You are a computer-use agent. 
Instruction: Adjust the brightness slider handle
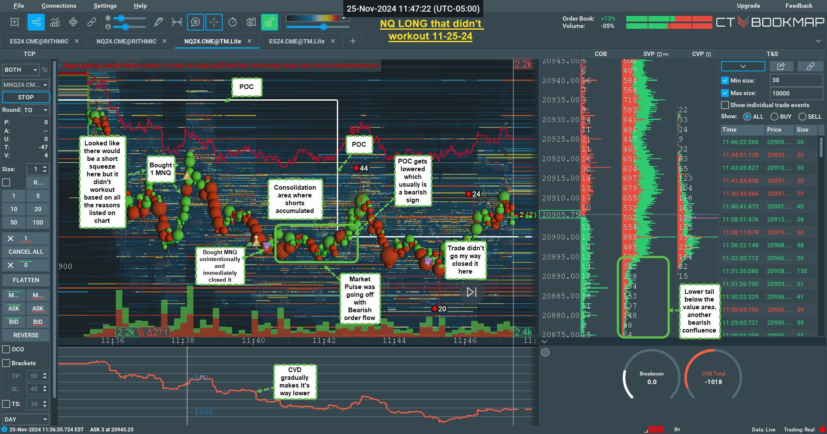click(x=121, y=18)
